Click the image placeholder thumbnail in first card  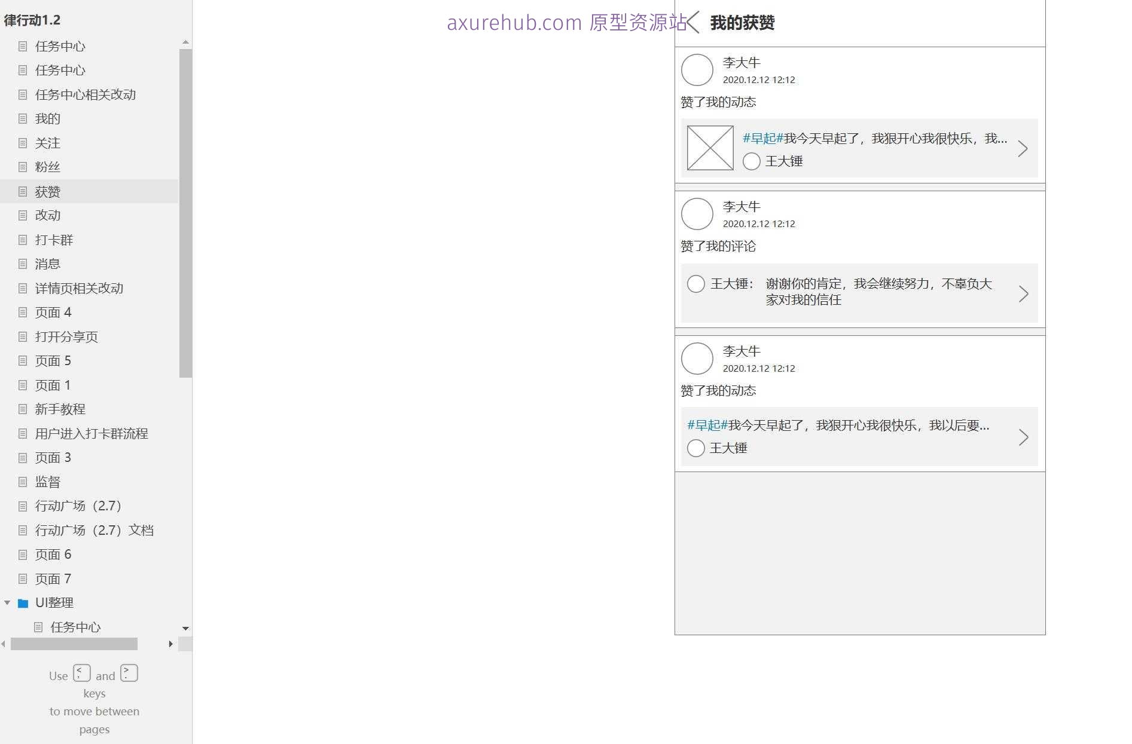click(709, 148)
